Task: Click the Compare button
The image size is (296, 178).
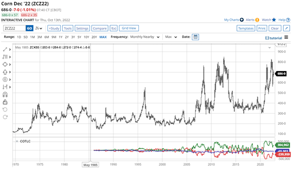Action: tap(100, 28)
